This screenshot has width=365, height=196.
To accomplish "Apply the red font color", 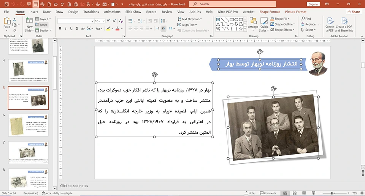I will pos(117,28).
